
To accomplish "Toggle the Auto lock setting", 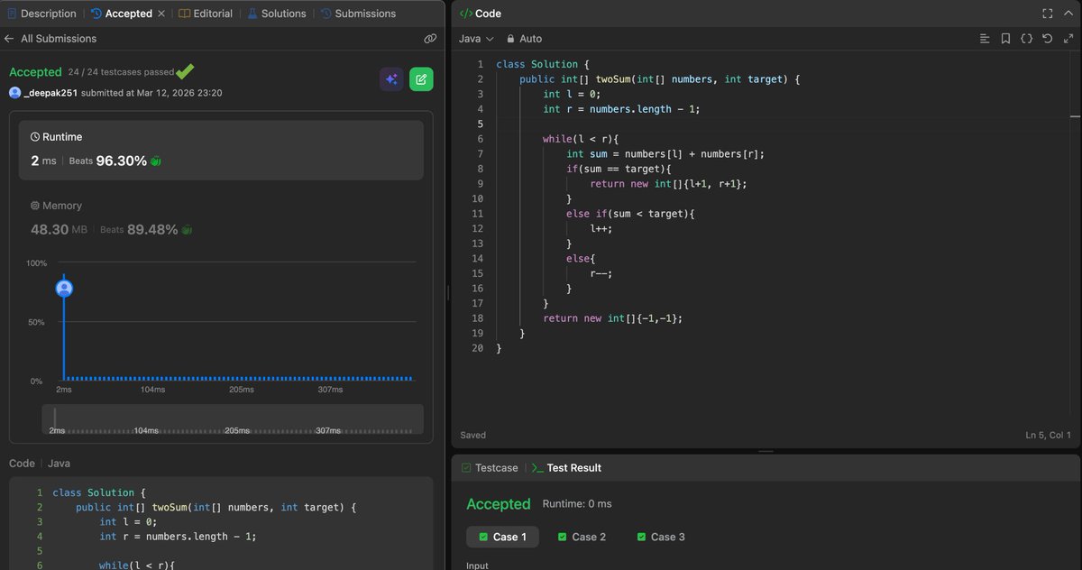I will 524,39.
